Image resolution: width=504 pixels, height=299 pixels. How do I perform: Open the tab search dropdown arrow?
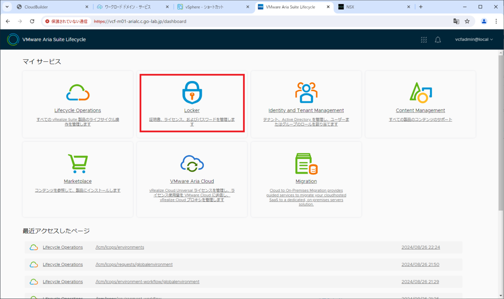[x=7, y=7]
